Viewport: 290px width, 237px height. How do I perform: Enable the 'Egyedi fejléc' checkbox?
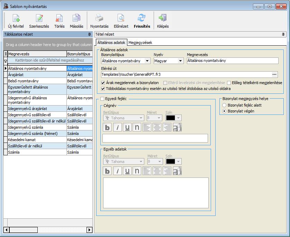tap(102, 99)
